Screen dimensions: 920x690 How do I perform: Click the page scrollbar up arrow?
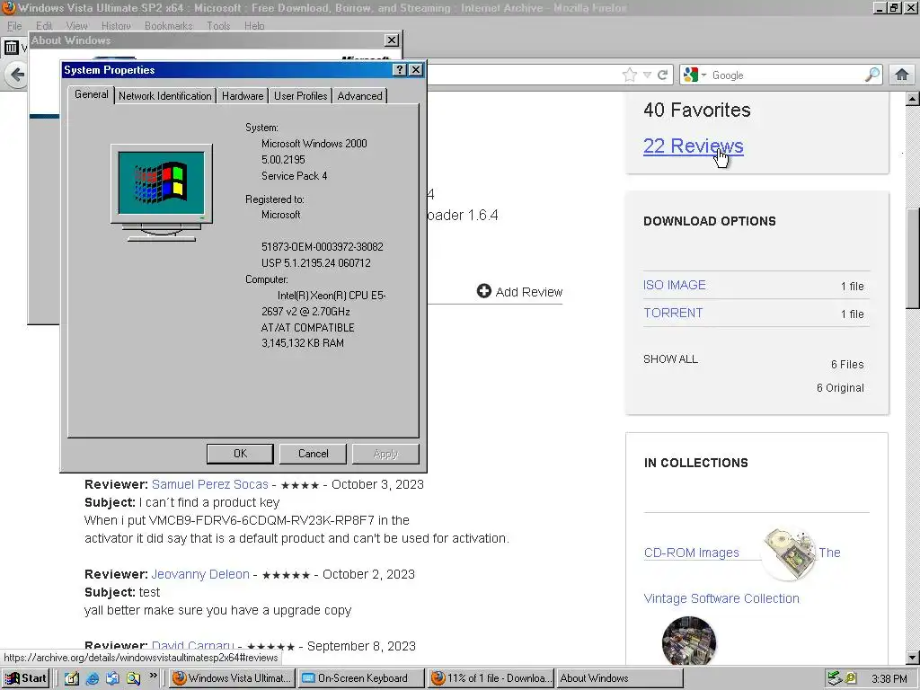(x=913, y=99)
